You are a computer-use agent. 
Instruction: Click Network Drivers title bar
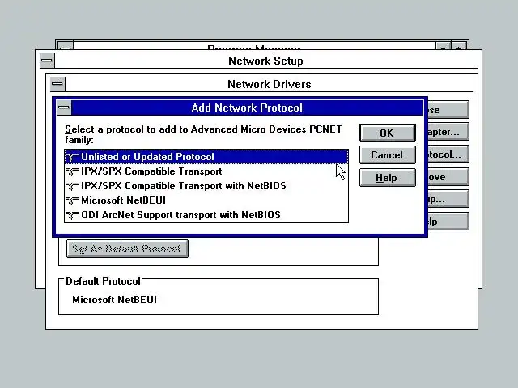coord(270,84)
